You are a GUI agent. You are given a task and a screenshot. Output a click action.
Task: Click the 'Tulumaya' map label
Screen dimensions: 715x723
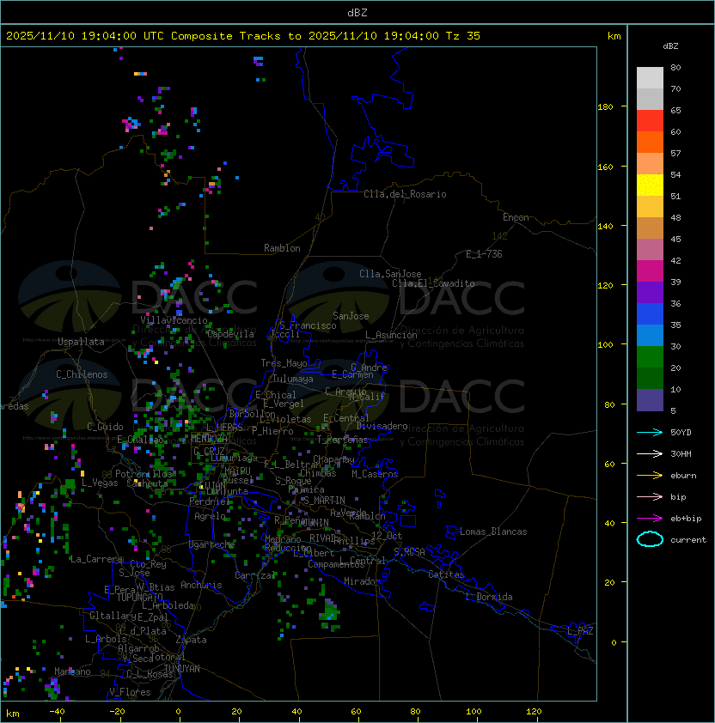293,379
